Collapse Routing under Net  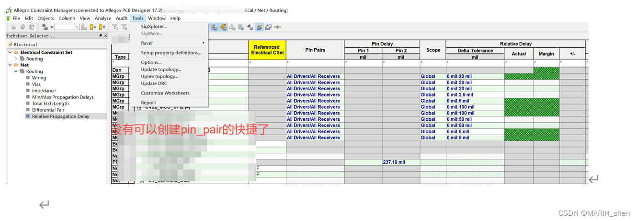click(16, 72)
